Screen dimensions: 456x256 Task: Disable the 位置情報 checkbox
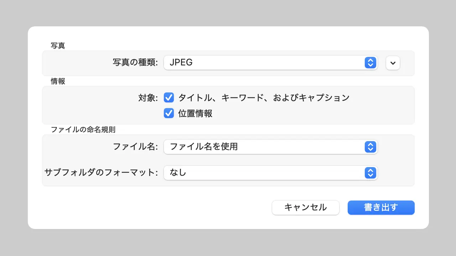[169, 113]
